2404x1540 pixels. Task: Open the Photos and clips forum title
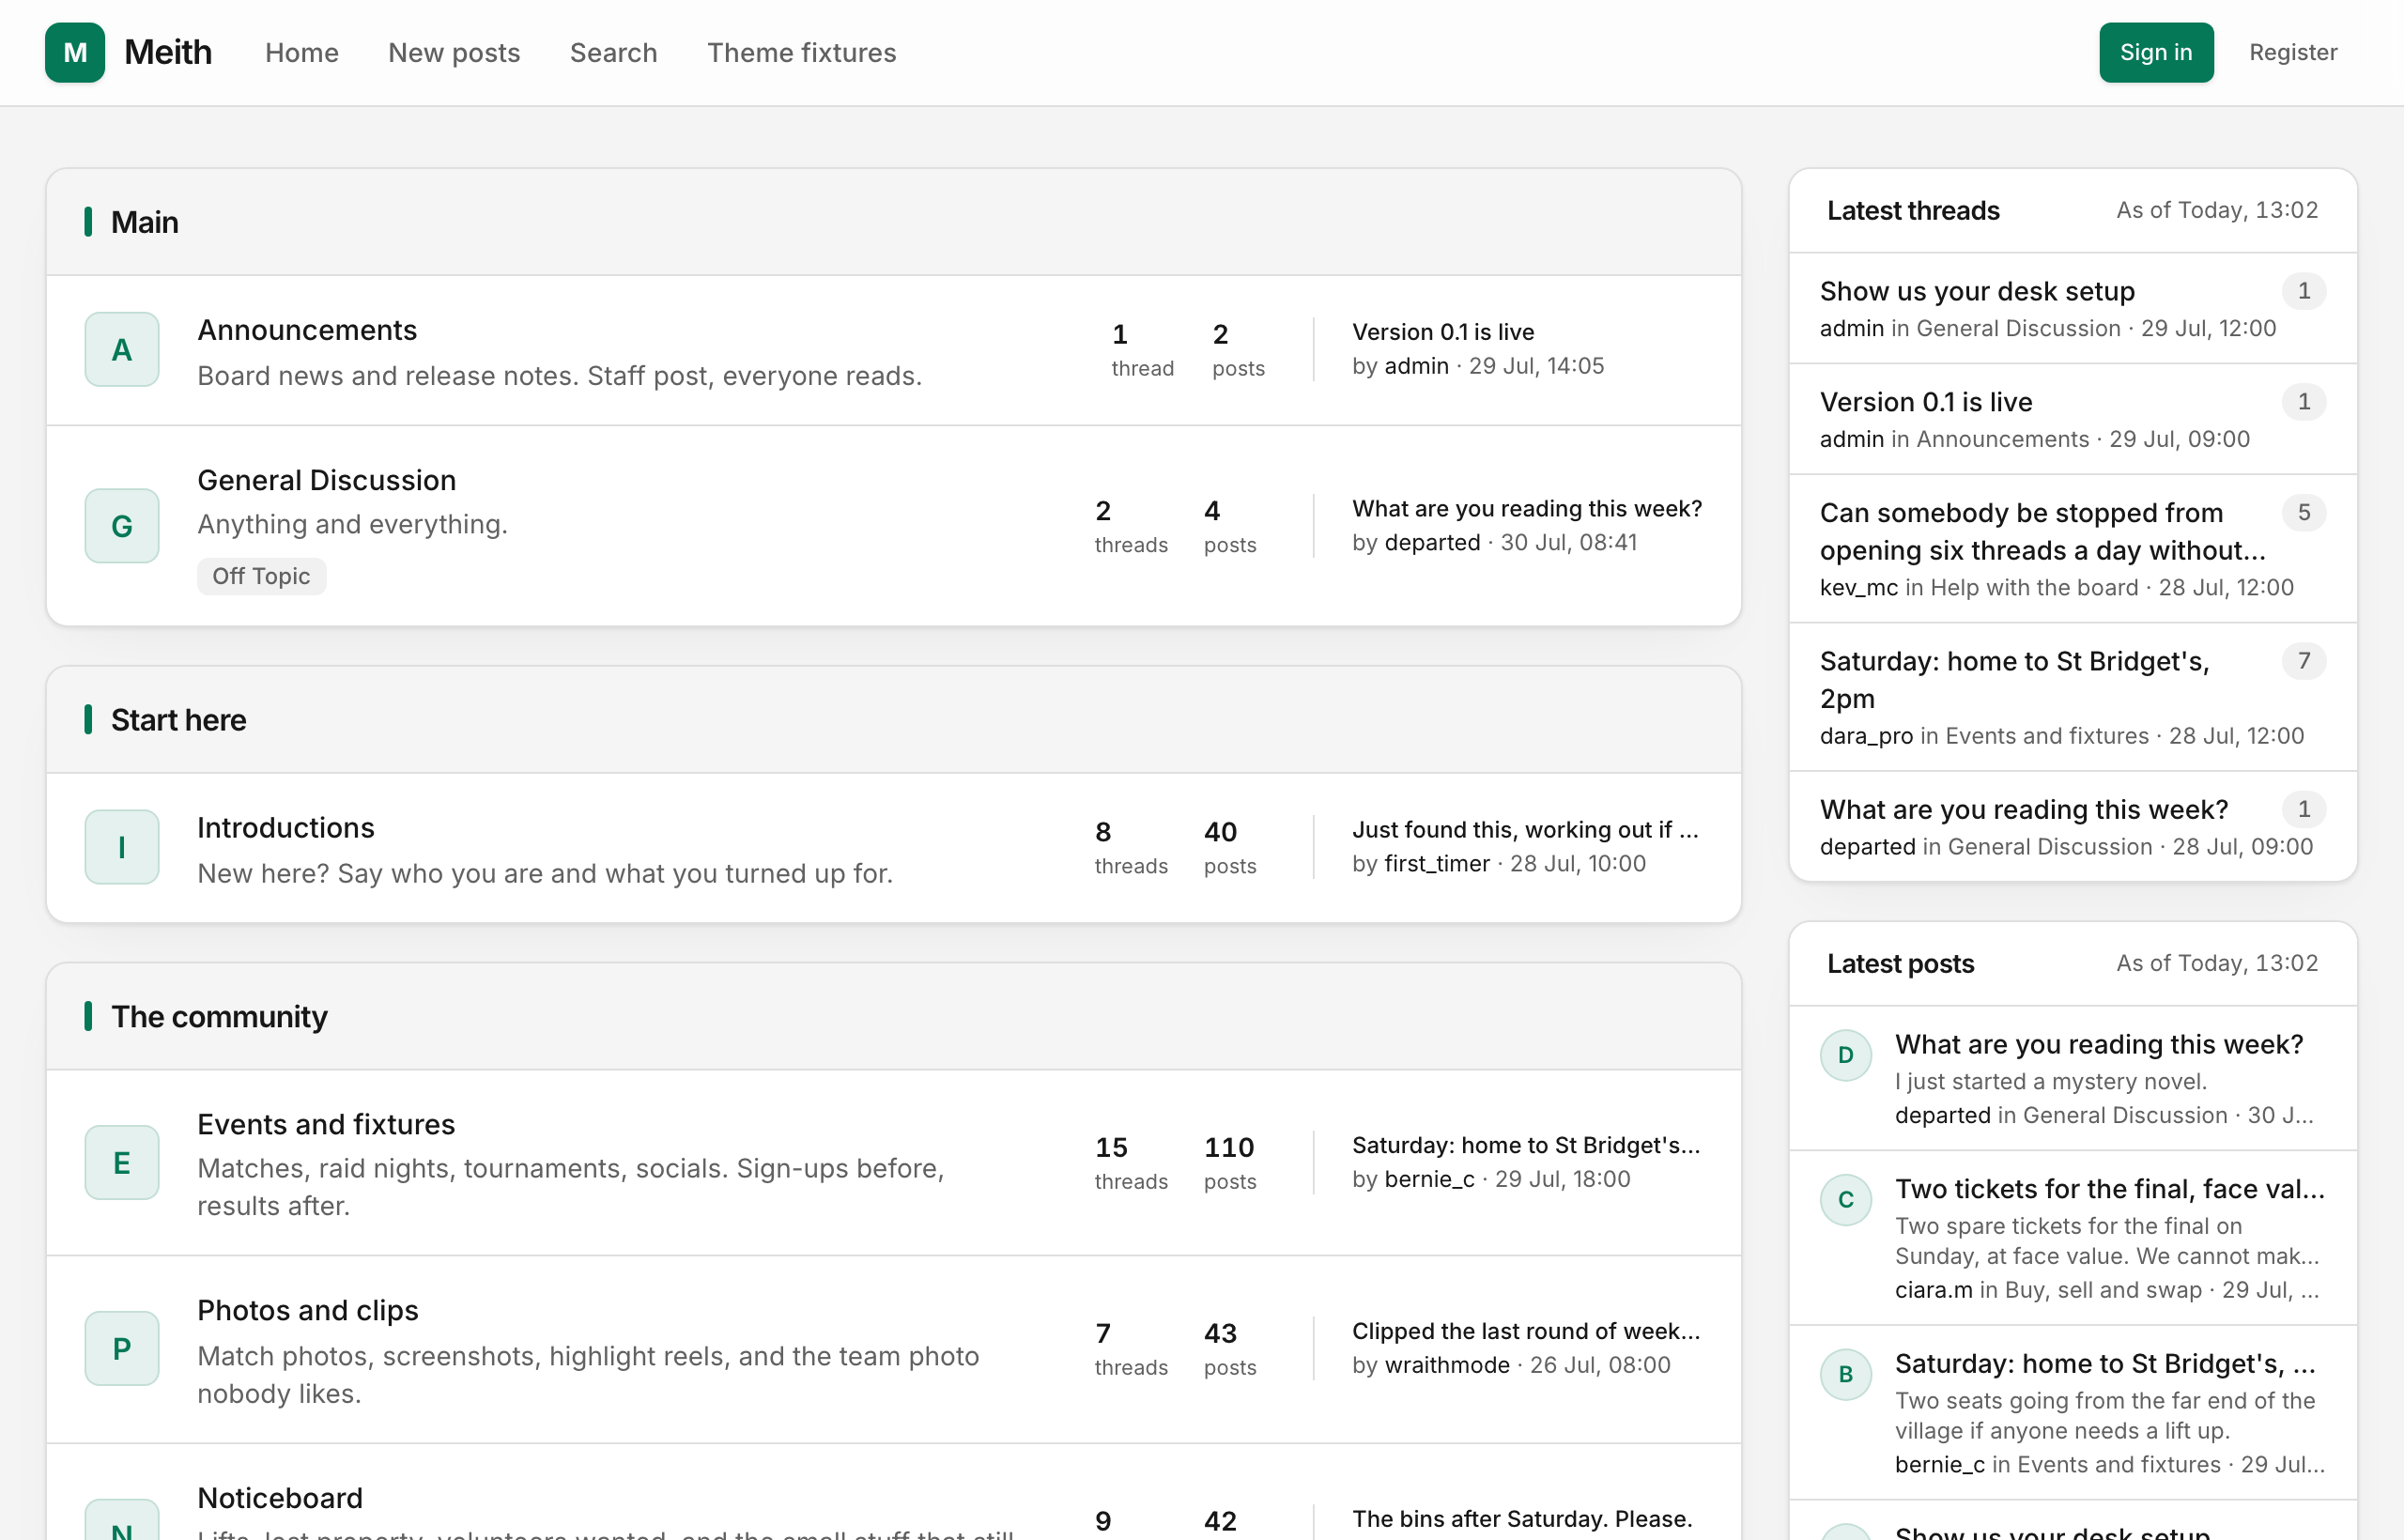[x=308, y=1310]
